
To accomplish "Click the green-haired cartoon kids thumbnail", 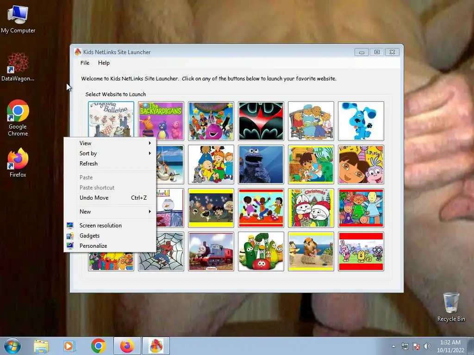I will pos(361,208).
